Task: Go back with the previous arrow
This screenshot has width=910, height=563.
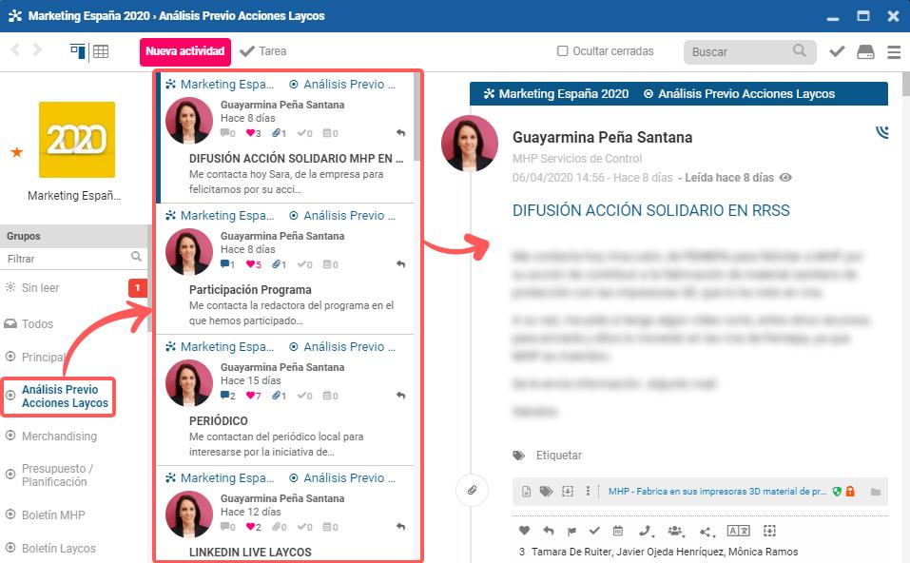Action: click(15, 49)
